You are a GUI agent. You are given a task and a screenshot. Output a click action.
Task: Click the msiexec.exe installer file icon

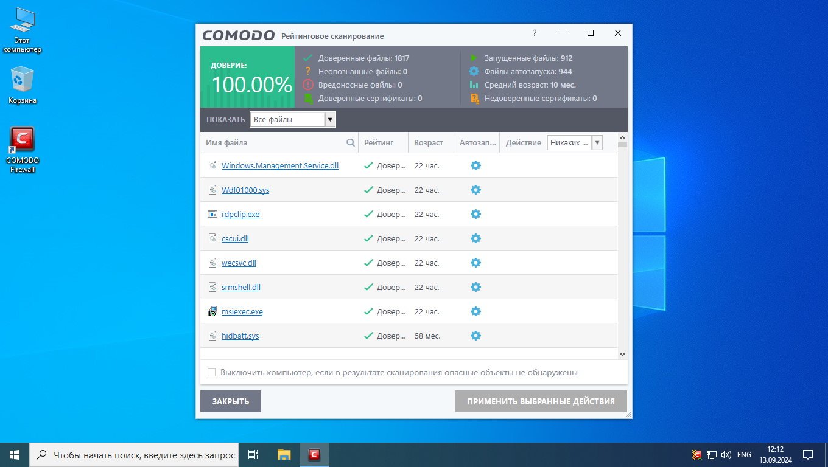click(x=212, y=311)
